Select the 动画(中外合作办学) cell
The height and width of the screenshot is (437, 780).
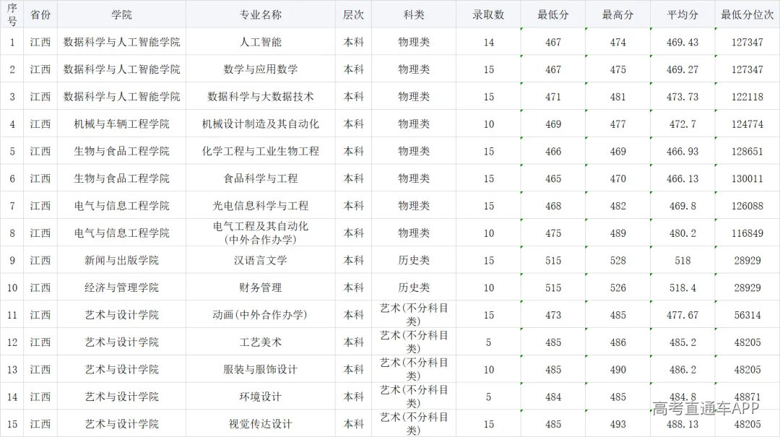261,314
